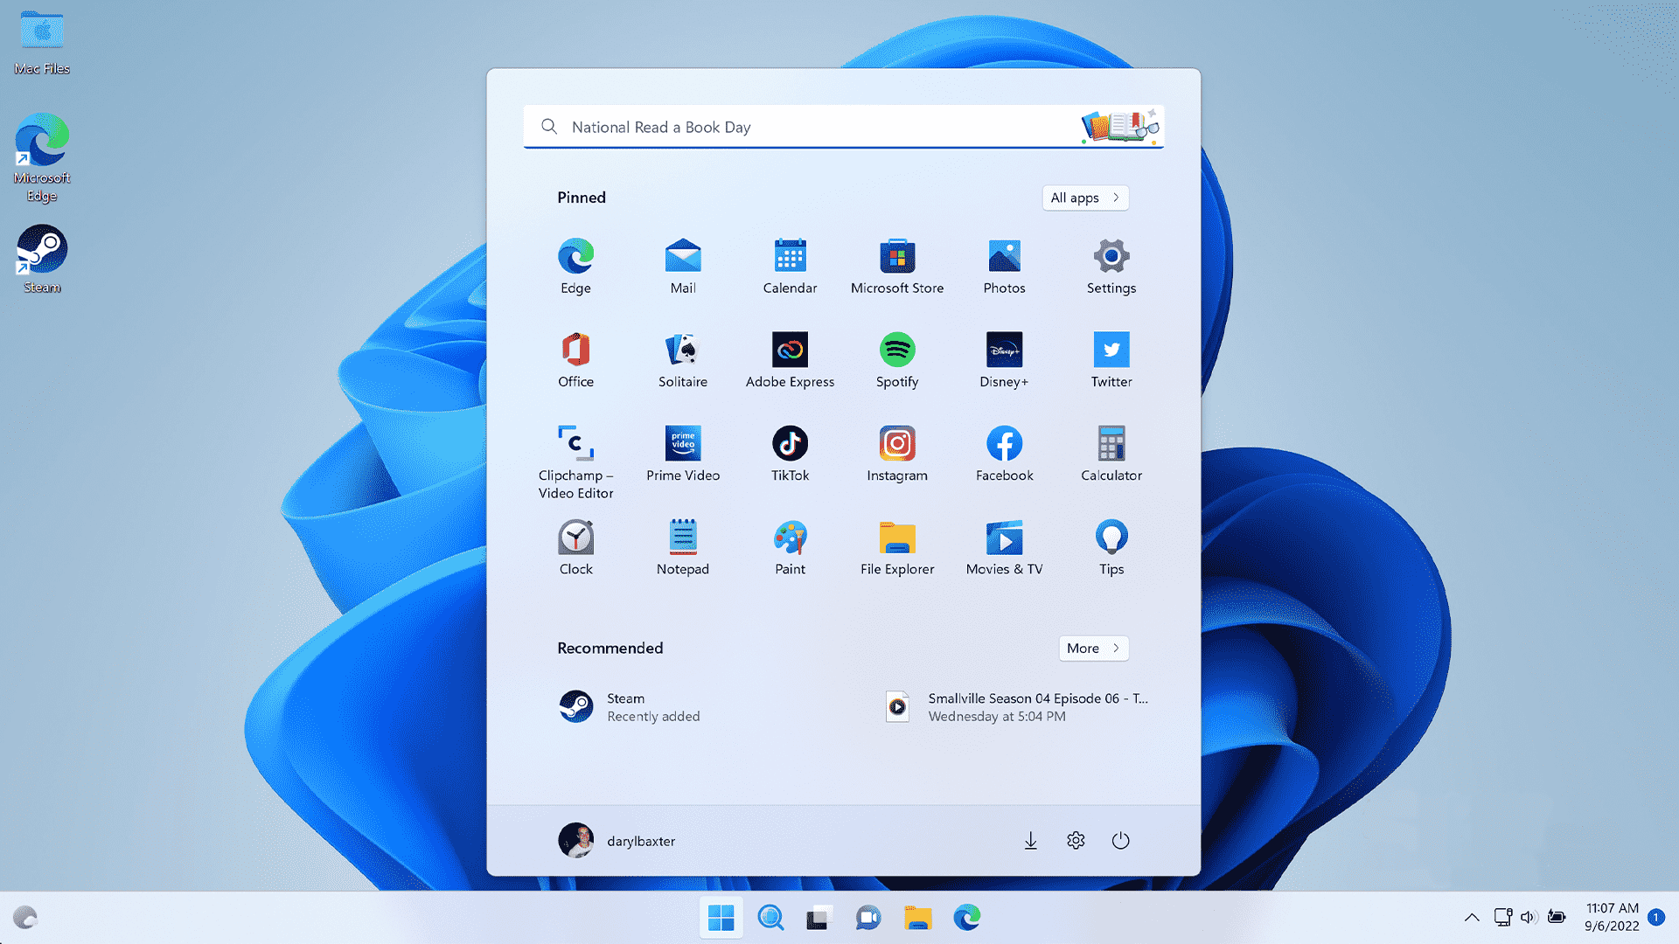1679x944 pixels.
Task: Expand All apps list
Action: (1085, 196)
